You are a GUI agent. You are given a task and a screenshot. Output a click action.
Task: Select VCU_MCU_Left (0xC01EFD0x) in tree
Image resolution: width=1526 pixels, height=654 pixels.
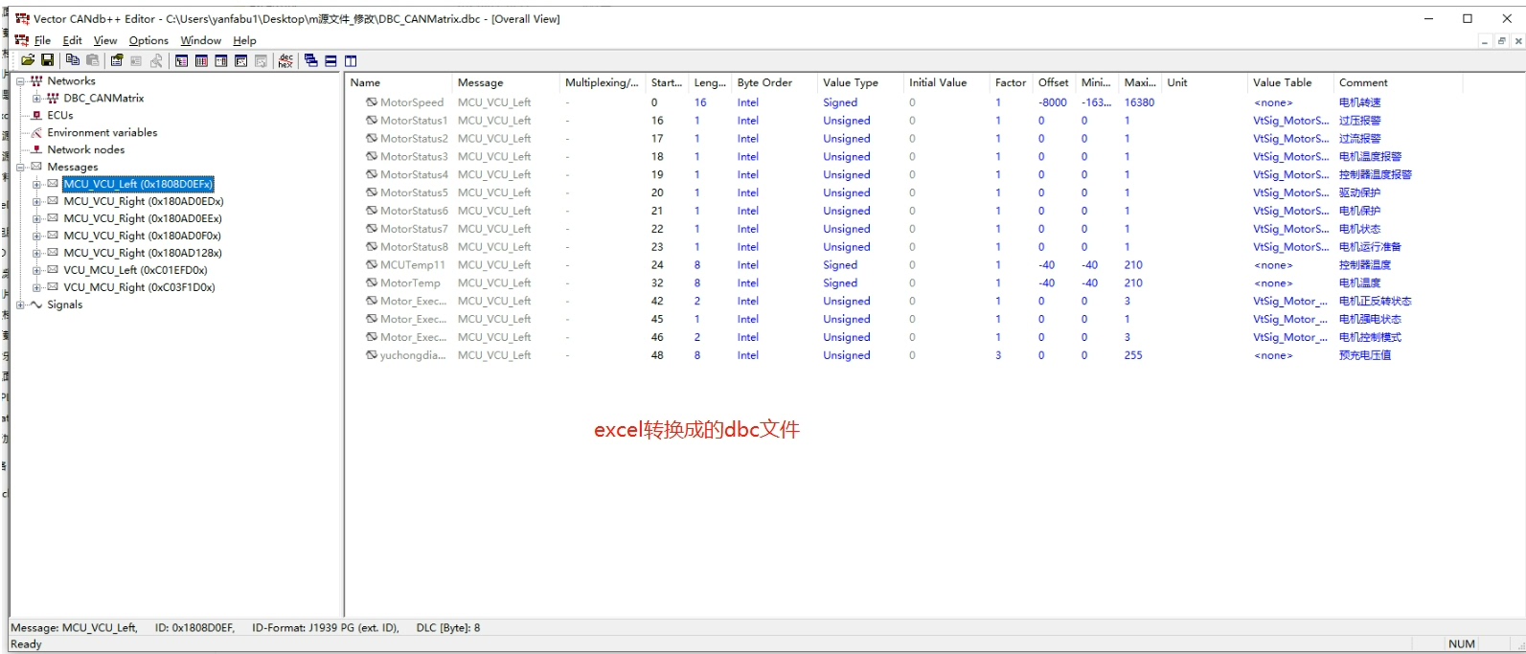click(x=135, y=270)
